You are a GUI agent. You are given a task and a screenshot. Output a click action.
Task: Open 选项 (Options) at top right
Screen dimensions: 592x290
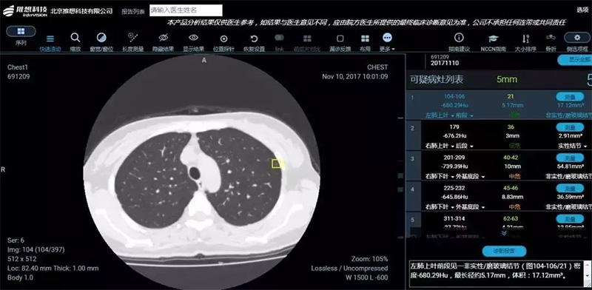582,10
